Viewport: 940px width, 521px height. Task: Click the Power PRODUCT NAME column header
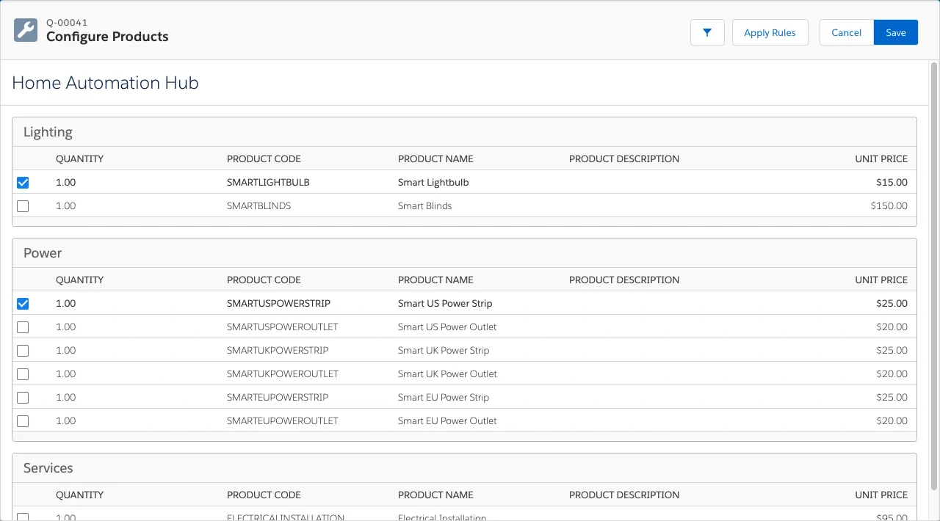coord(435,280)
